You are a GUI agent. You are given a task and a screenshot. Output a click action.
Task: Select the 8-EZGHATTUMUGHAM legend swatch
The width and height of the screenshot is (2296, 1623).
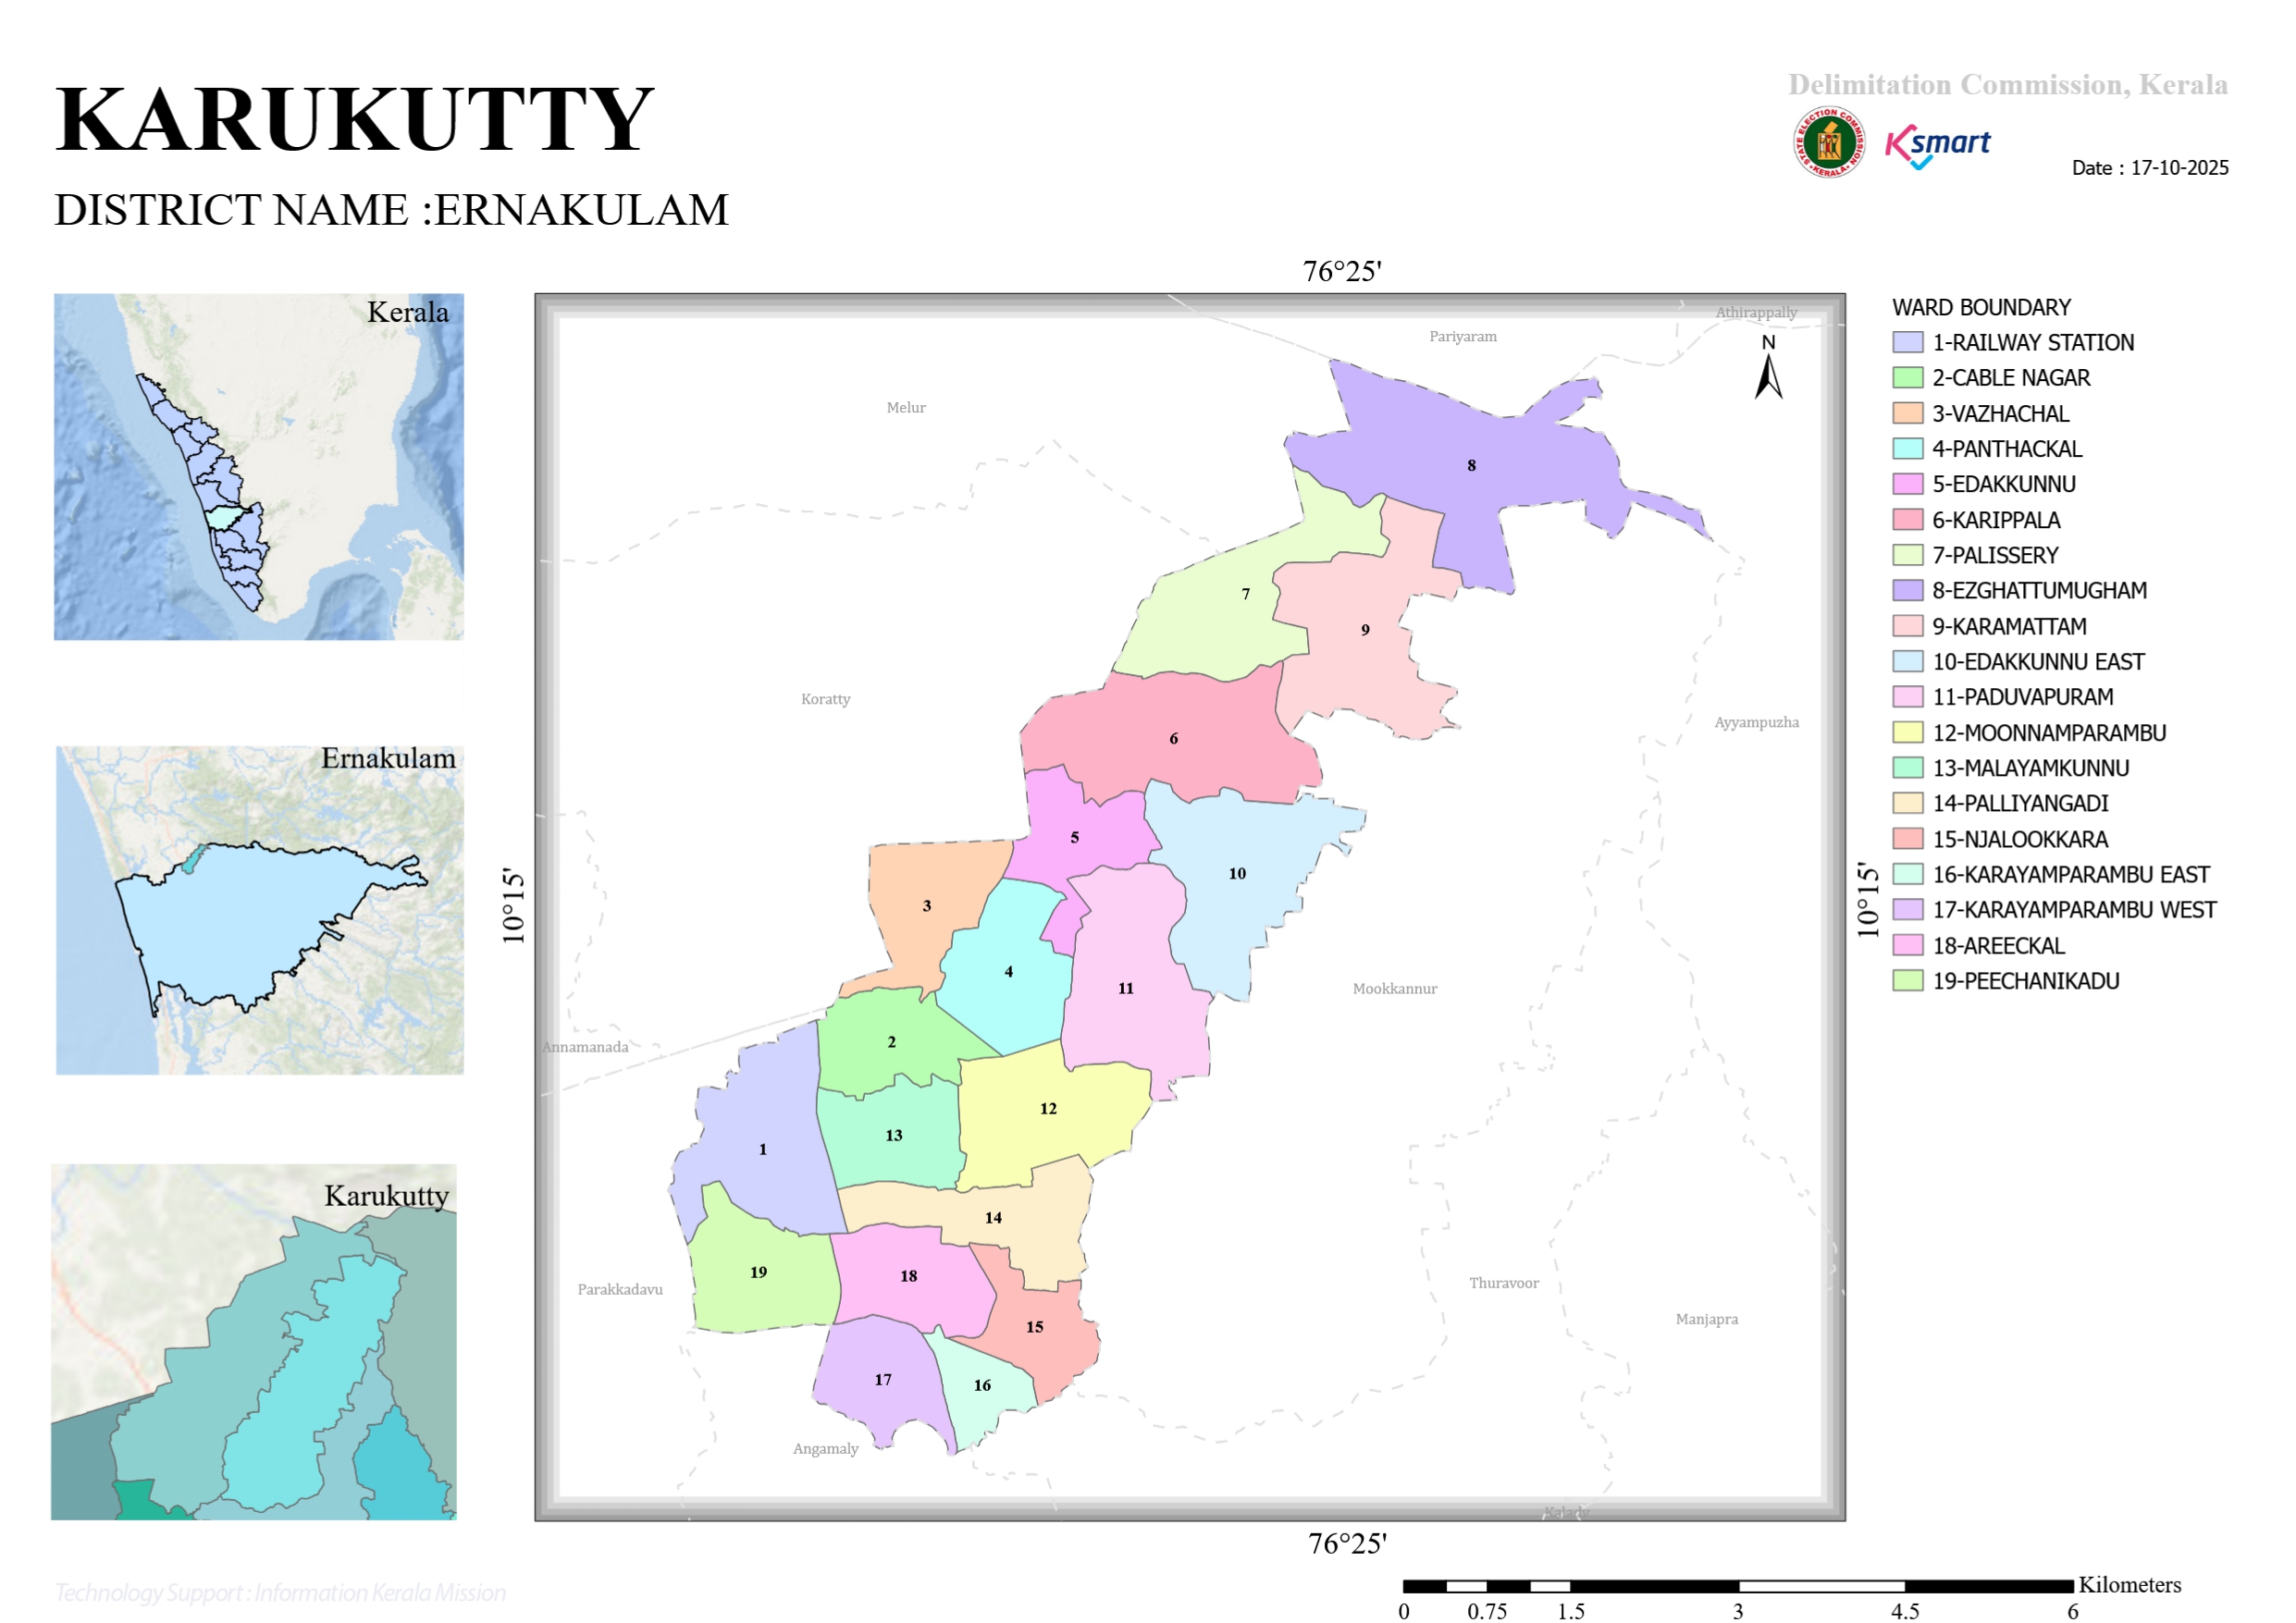(1907, 590)
